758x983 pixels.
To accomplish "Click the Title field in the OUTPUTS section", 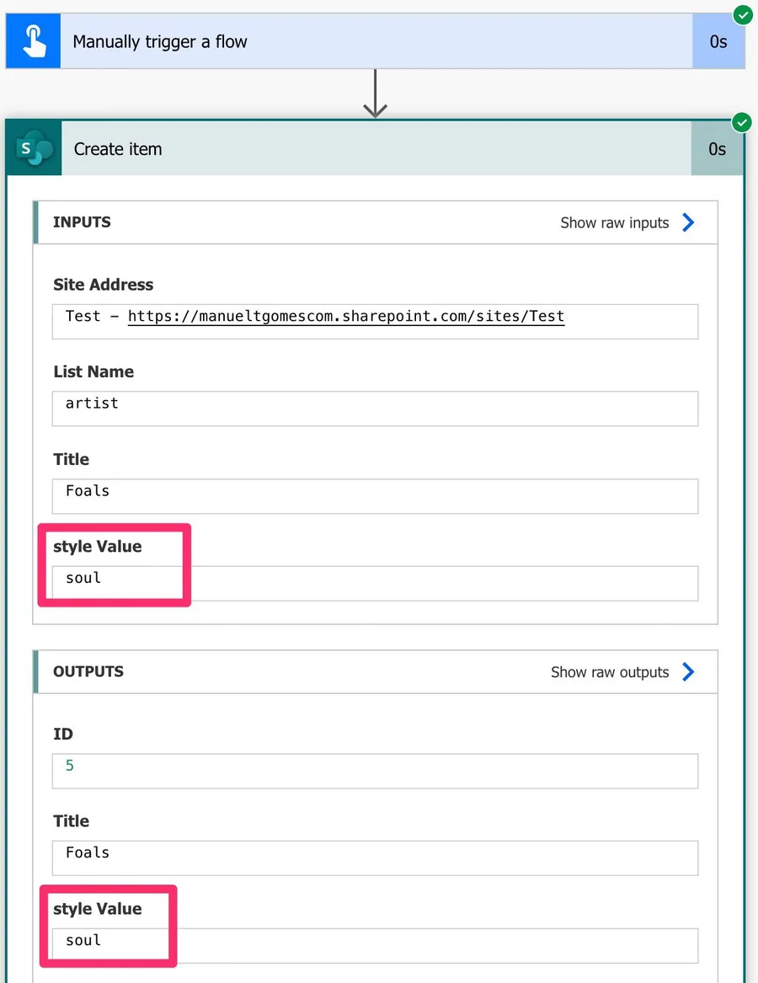I will pos(375,857).
